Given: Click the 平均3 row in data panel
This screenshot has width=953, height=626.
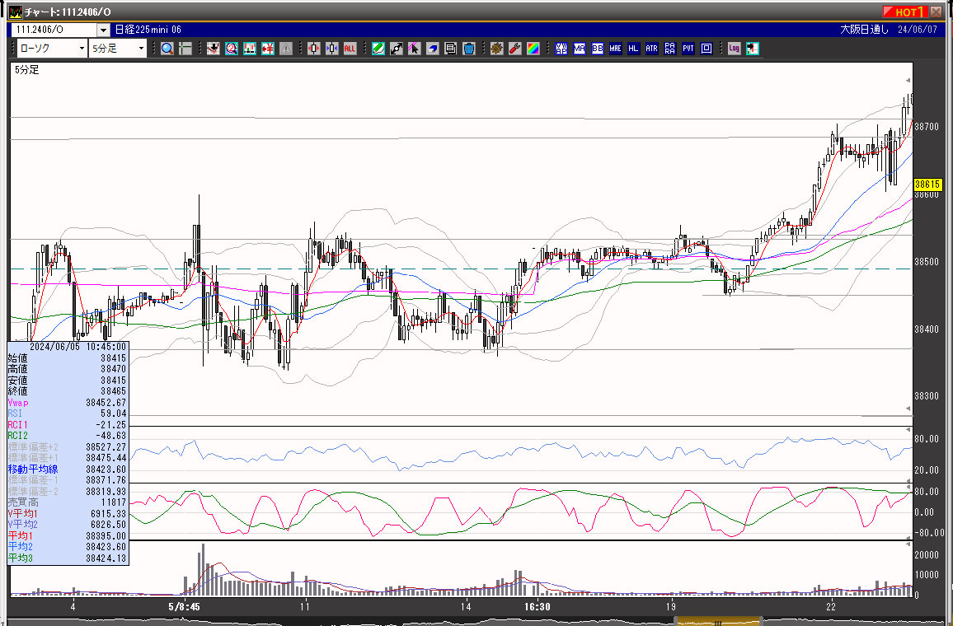Looking at the screenshot, I should coord(68,558).
